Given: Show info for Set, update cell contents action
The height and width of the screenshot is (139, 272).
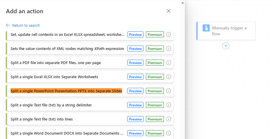Looking at the screenshot, I should click(x=168, y=35).
